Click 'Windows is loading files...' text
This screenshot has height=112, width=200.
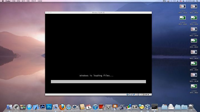[x=96, y=75]
